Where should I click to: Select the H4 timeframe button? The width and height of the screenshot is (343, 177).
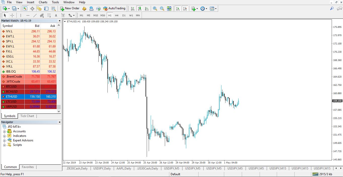click(117, 15)
